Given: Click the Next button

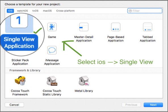Looking at the screenshot, I should [x=153, y=105].
